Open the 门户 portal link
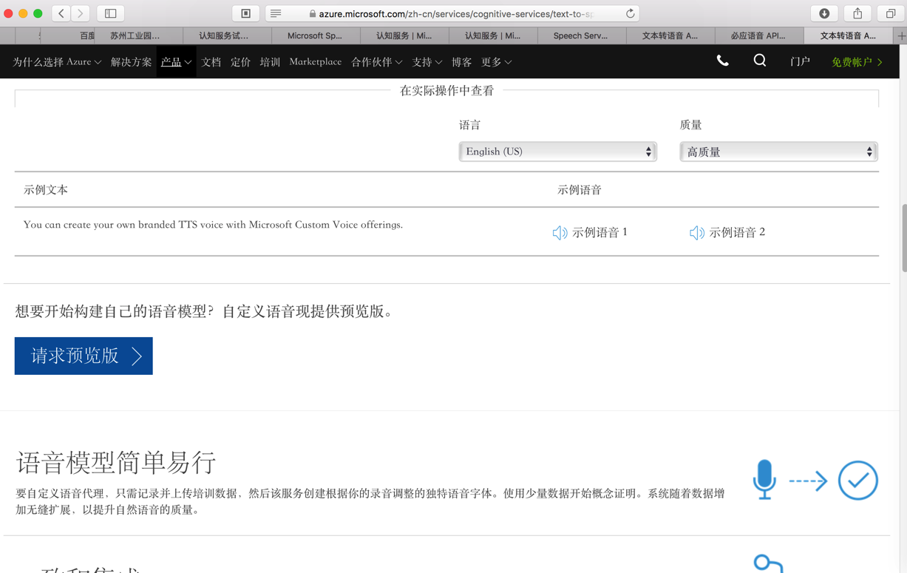 tap(800, 62)
